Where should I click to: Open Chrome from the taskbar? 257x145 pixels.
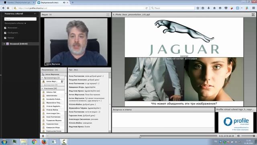click(x=34, y=142)
